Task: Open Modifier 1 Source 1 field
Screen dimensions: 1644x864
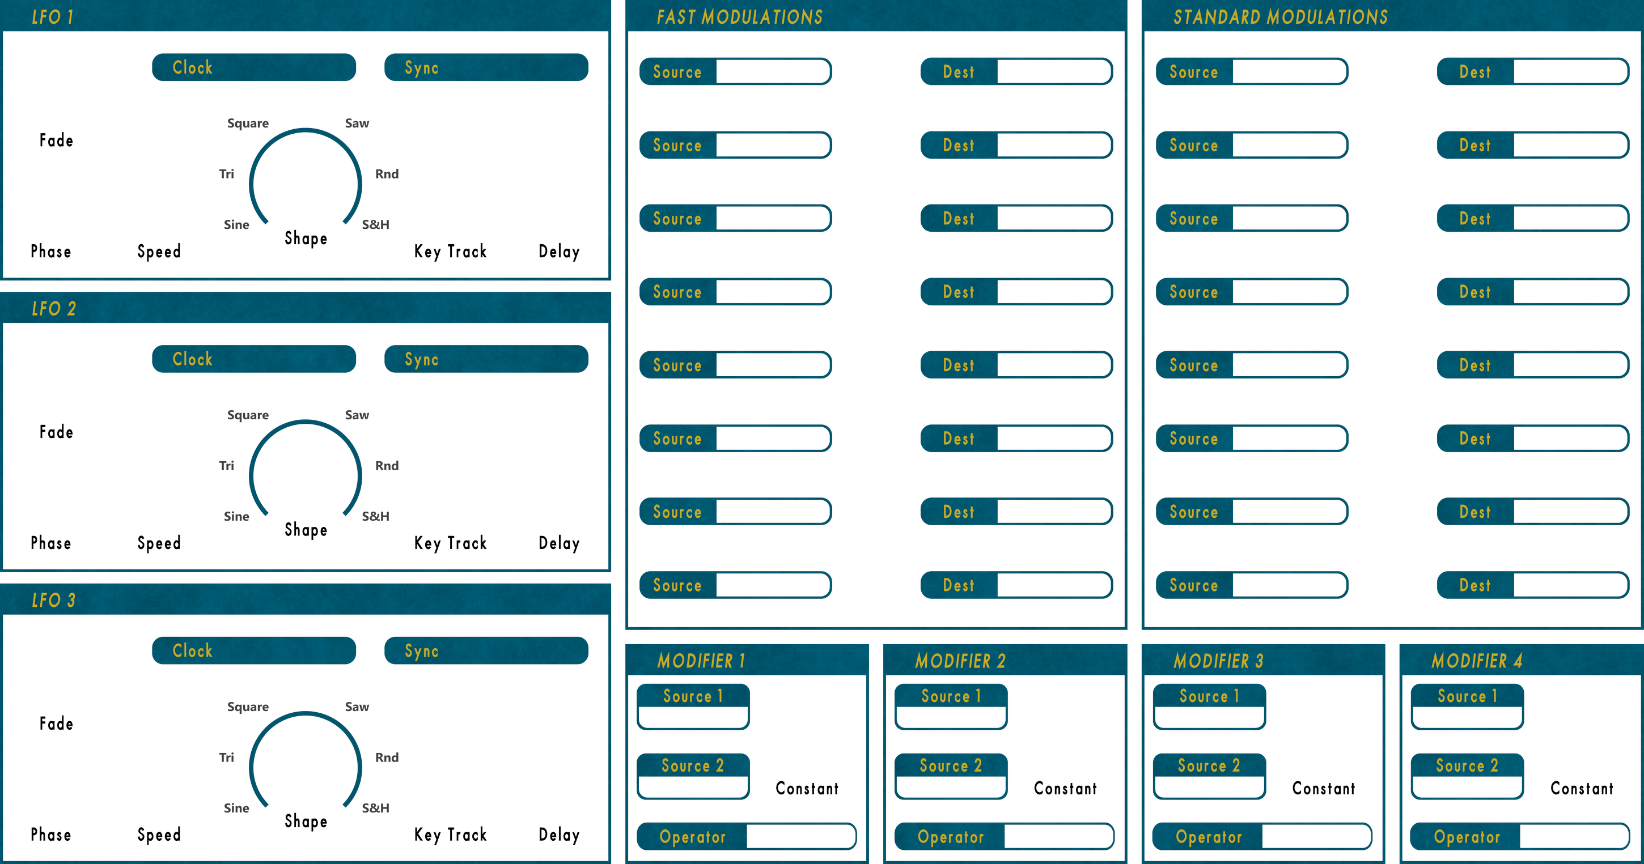Action: [693, 706]
